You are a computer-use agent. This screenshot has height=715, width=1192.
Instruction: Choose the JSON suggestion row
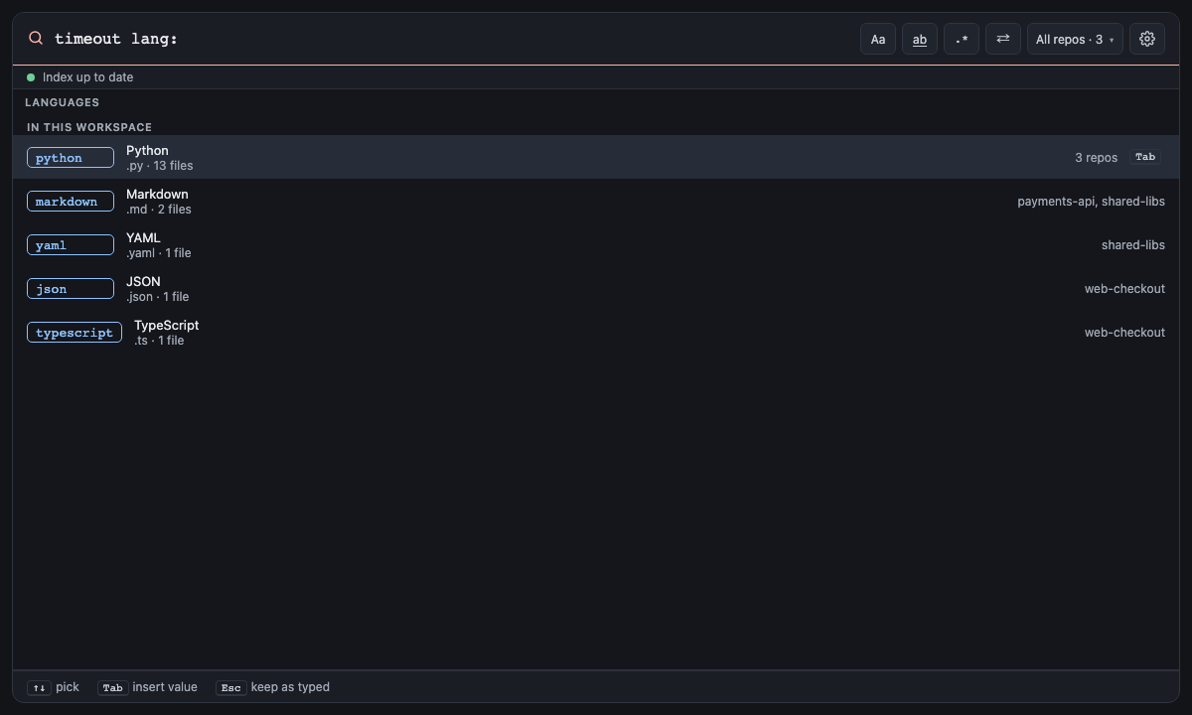click(x=596, y=289)
